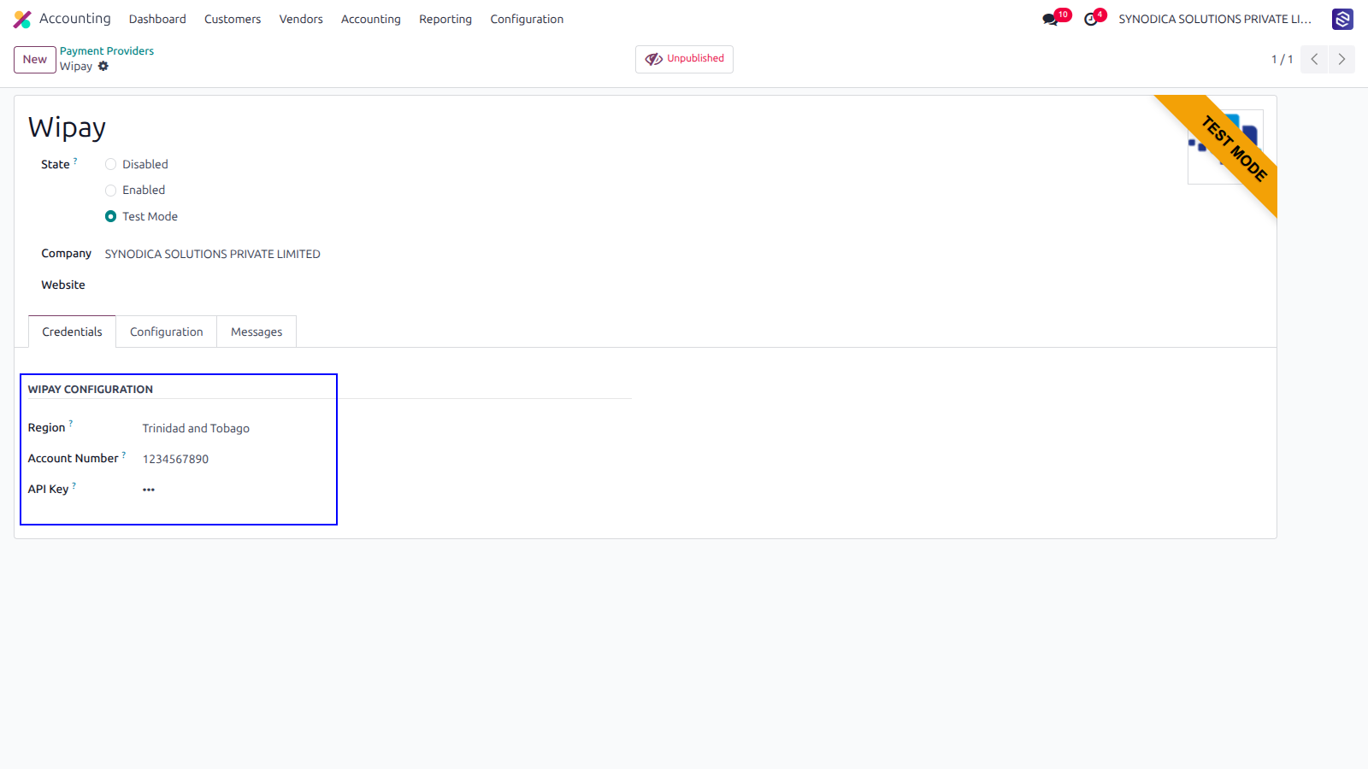The height and width of the screenshot is (769, 1368).
Task: Open the Accounting menu item
Action: (x=371, y=19)
